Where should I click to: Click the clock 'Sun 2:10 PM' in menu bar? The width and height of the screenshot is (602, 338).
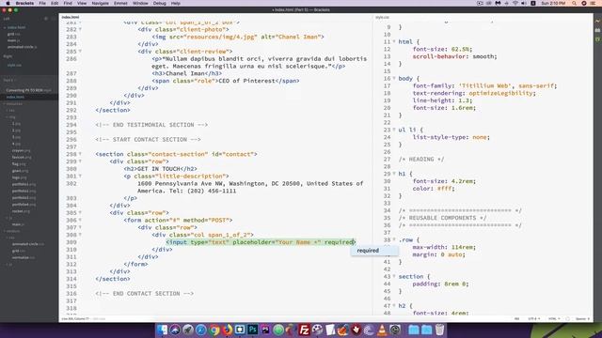[553, 3]
